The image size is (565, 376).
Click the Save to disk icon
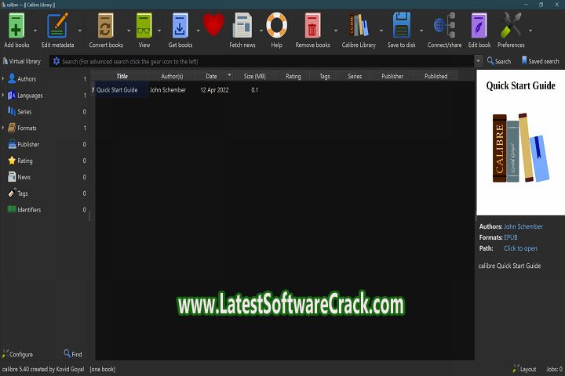point(401,26)
